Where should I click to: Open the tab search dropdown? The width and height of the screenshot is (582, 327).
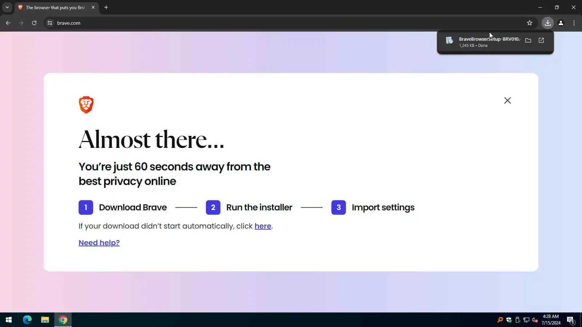tap(7, 7)
